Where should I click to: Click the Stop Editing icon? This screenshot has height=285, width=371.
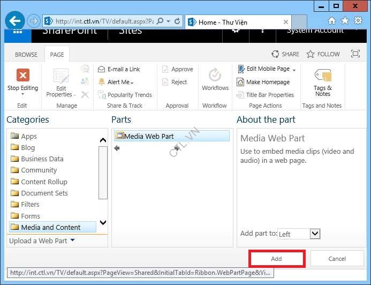coord(22,75)
